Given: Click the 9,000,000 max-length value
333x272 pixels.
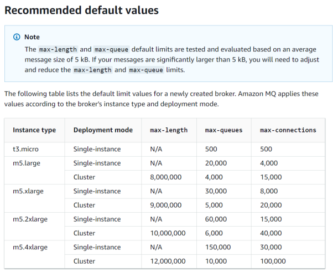Looking at the screenshot, I should [x=166, y=205].
